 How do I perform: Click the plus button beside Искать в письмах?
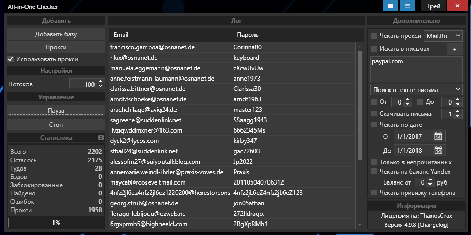click(x=454, y=49)
